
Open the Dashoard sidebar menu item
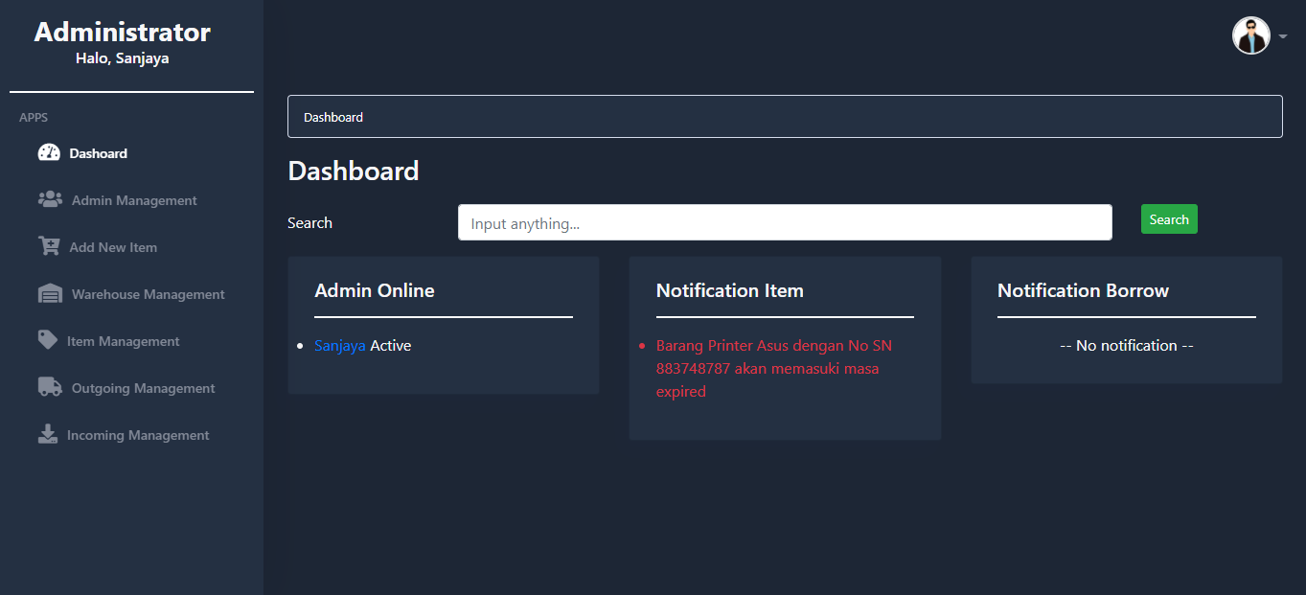click(98, 153)
